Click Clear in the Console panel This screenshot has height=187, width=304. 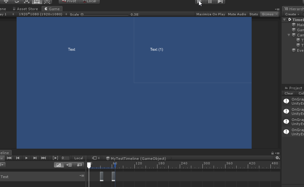pyautogui.click(x=288, y=93)
